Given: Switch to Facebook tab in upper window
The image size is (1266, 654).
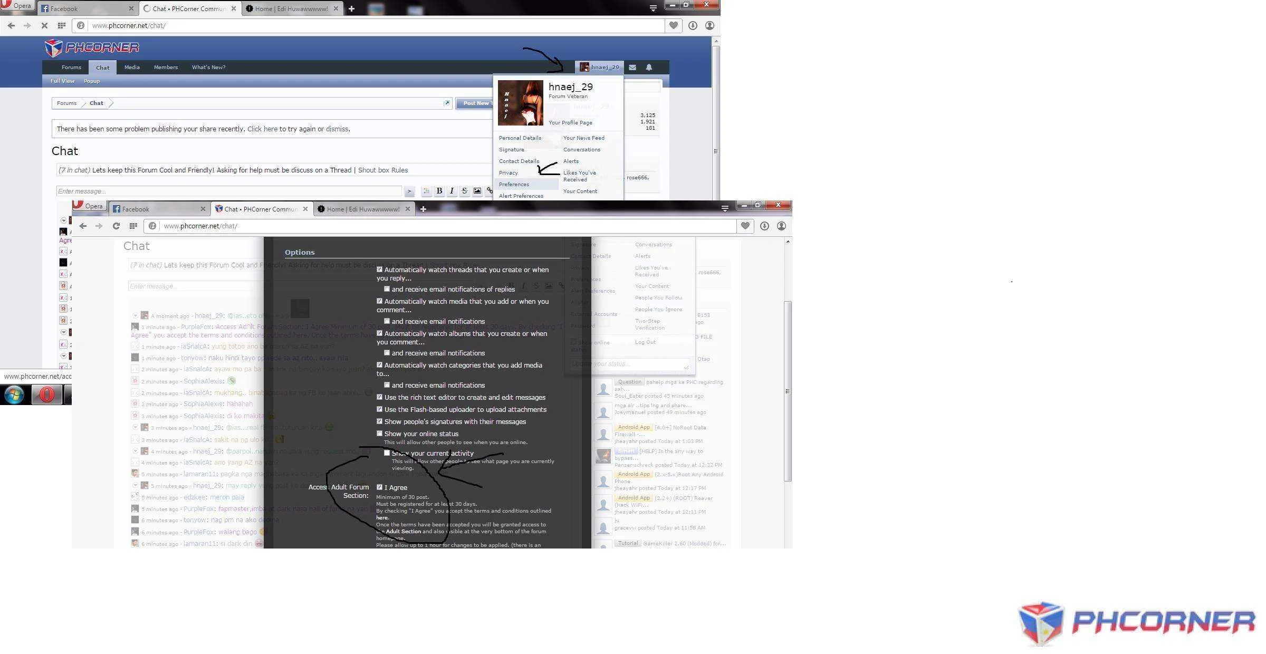Looking at the screenshot, I should [87, 8].
